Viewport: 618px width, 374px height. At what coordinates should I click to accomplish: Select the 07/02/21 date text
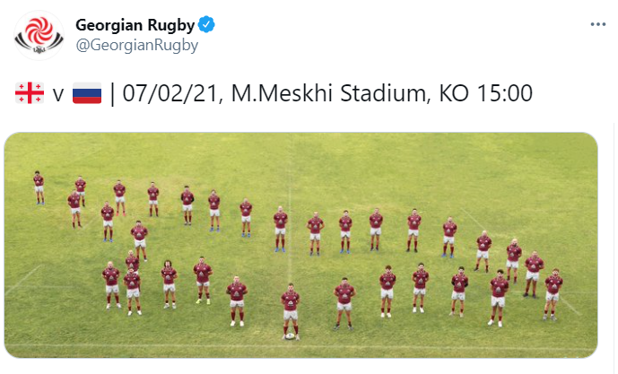point(170,93)
